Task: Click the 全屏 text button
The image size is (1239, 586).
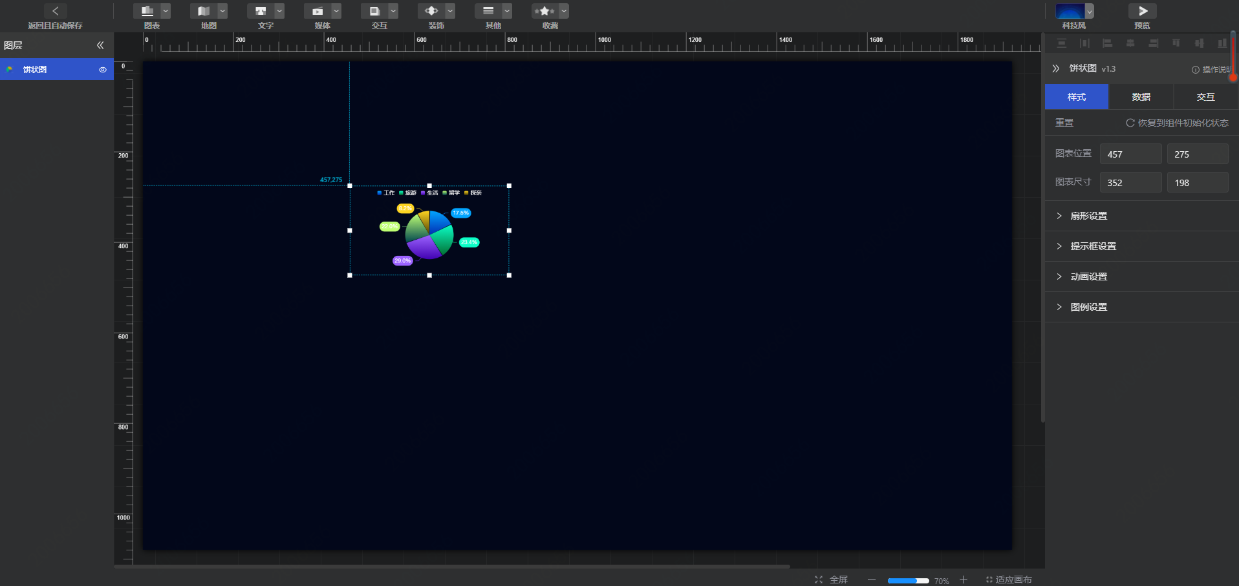Action: pyautogui.click(x=839, y=580)
